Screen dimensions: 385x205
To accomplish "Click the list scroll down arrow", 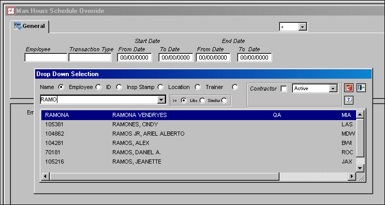I will click(360, 168).
